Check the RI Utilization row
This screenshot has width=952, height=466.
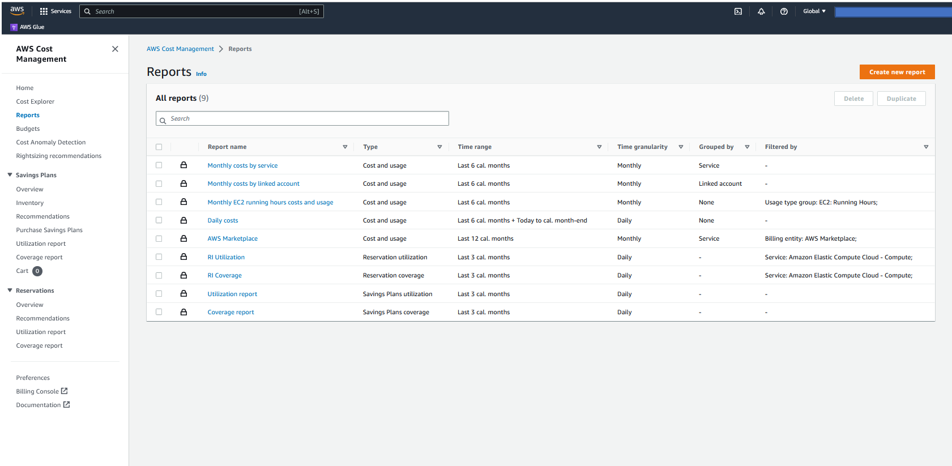point(159,256)
